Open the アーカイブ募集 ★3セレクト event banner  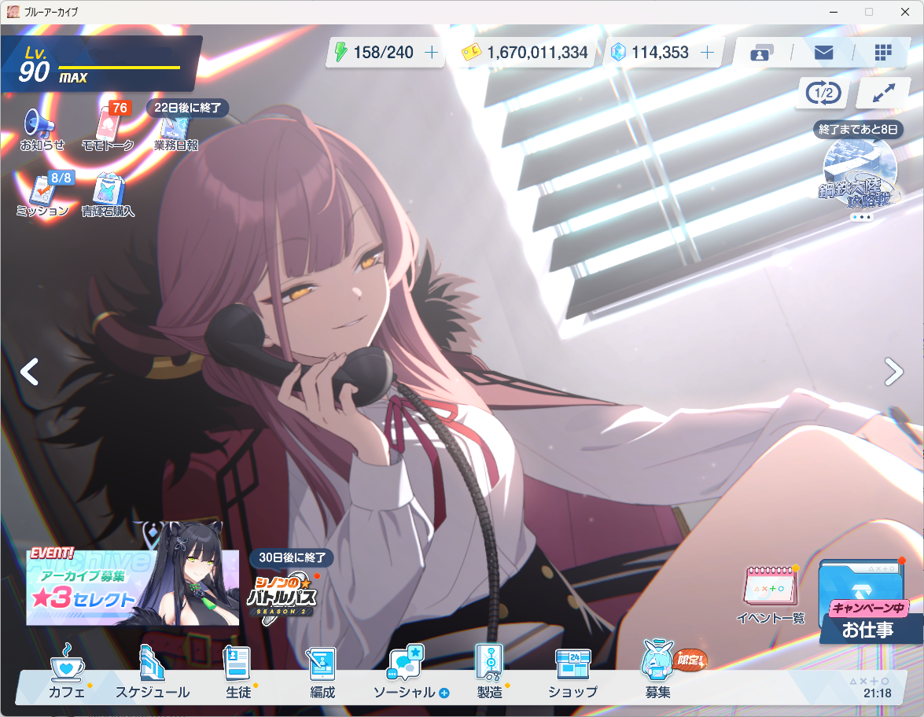[132, 586]
